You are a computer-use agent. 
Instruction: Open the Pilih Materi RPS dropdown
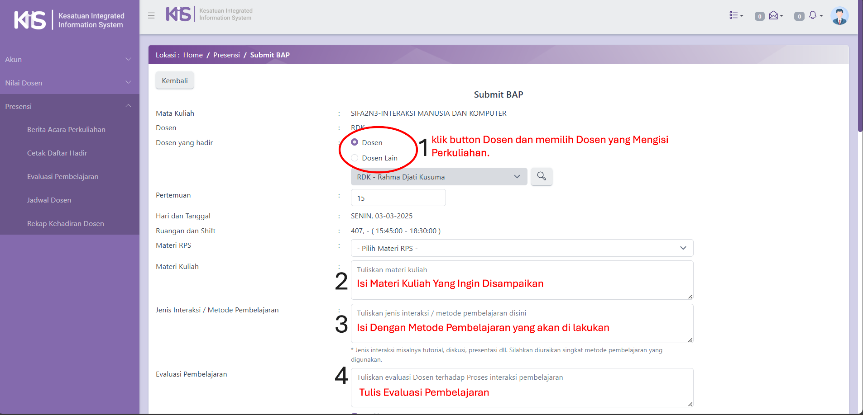click(522, 248)
